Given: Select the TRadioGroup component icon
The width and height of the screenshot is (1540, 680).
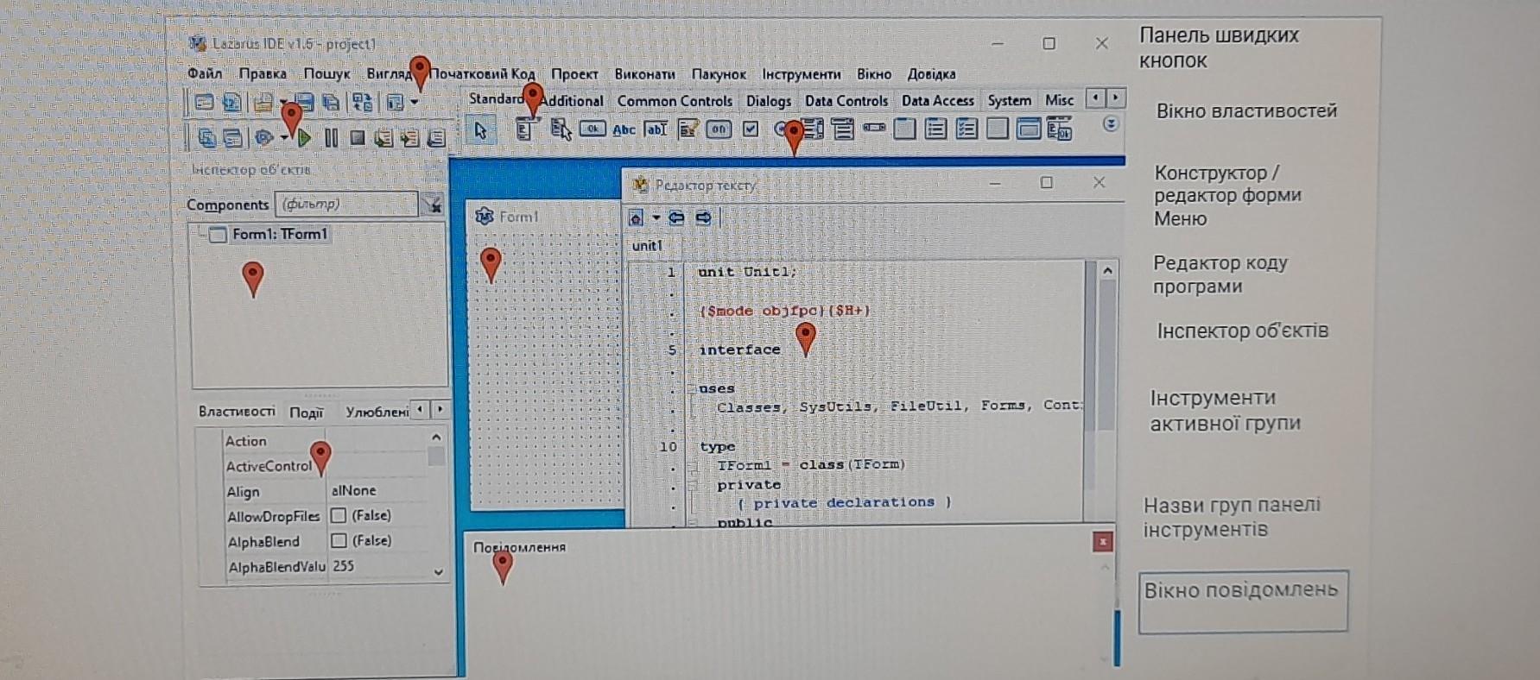Looking at the screenshot, I should [935, 129].
